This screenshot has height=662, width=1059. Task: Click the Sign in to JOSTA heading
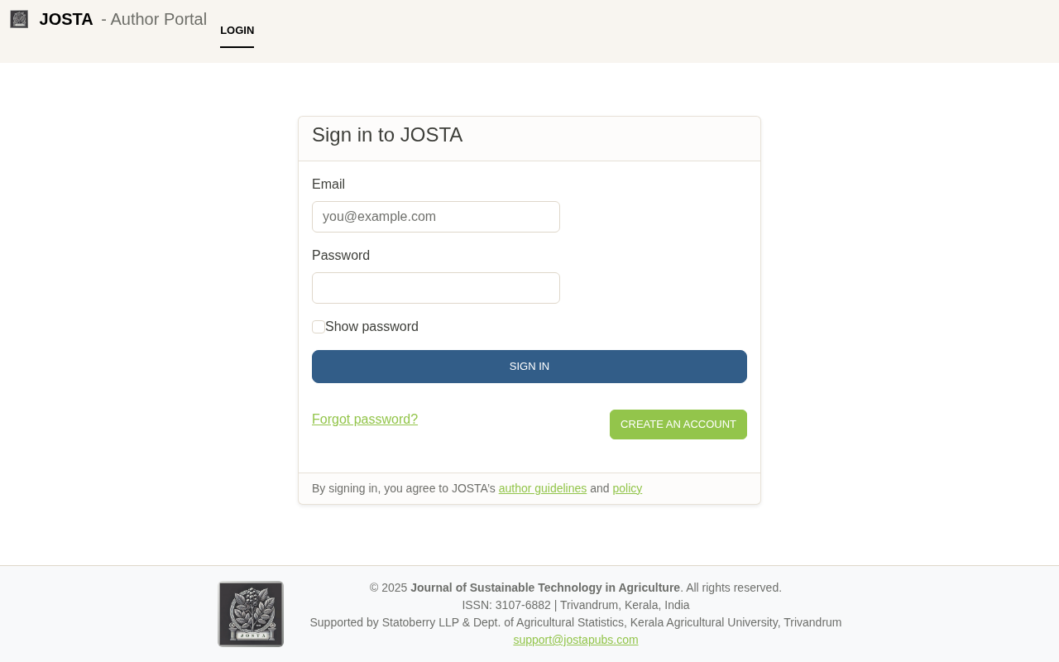(387, 135)
